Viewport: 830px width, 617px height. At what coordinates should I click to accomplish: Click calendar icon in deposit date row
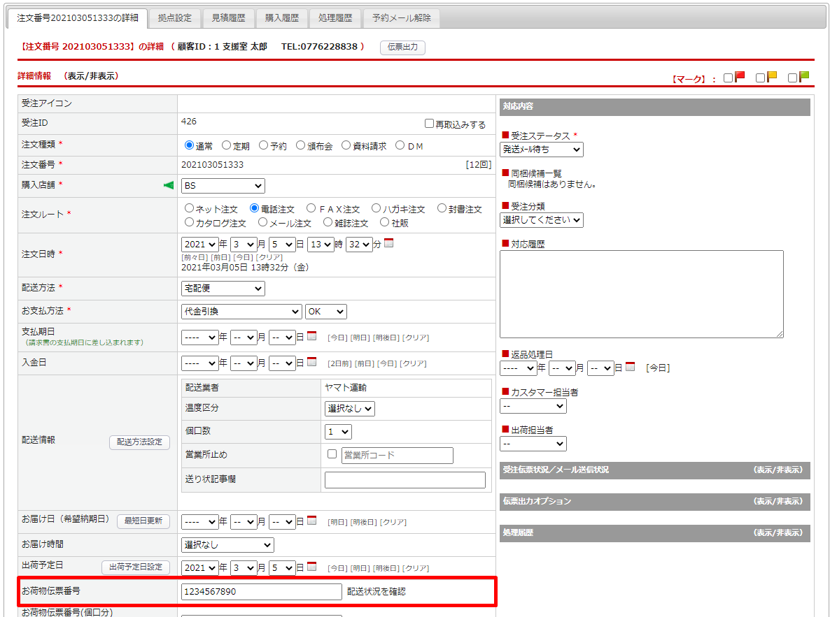click(312, 362)
